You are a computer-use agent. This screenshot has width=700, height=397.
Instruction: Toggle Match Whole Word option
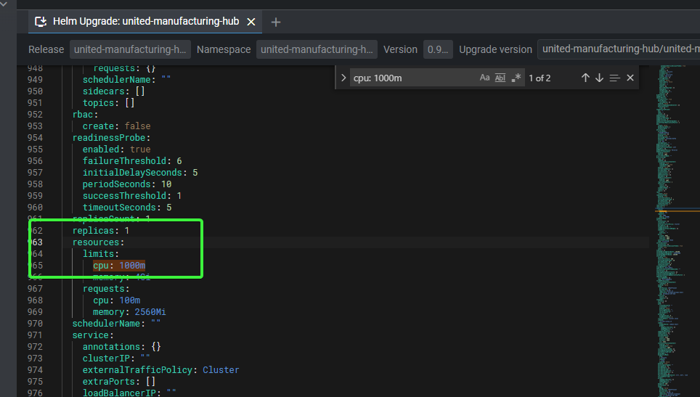[x=500, y=78]
